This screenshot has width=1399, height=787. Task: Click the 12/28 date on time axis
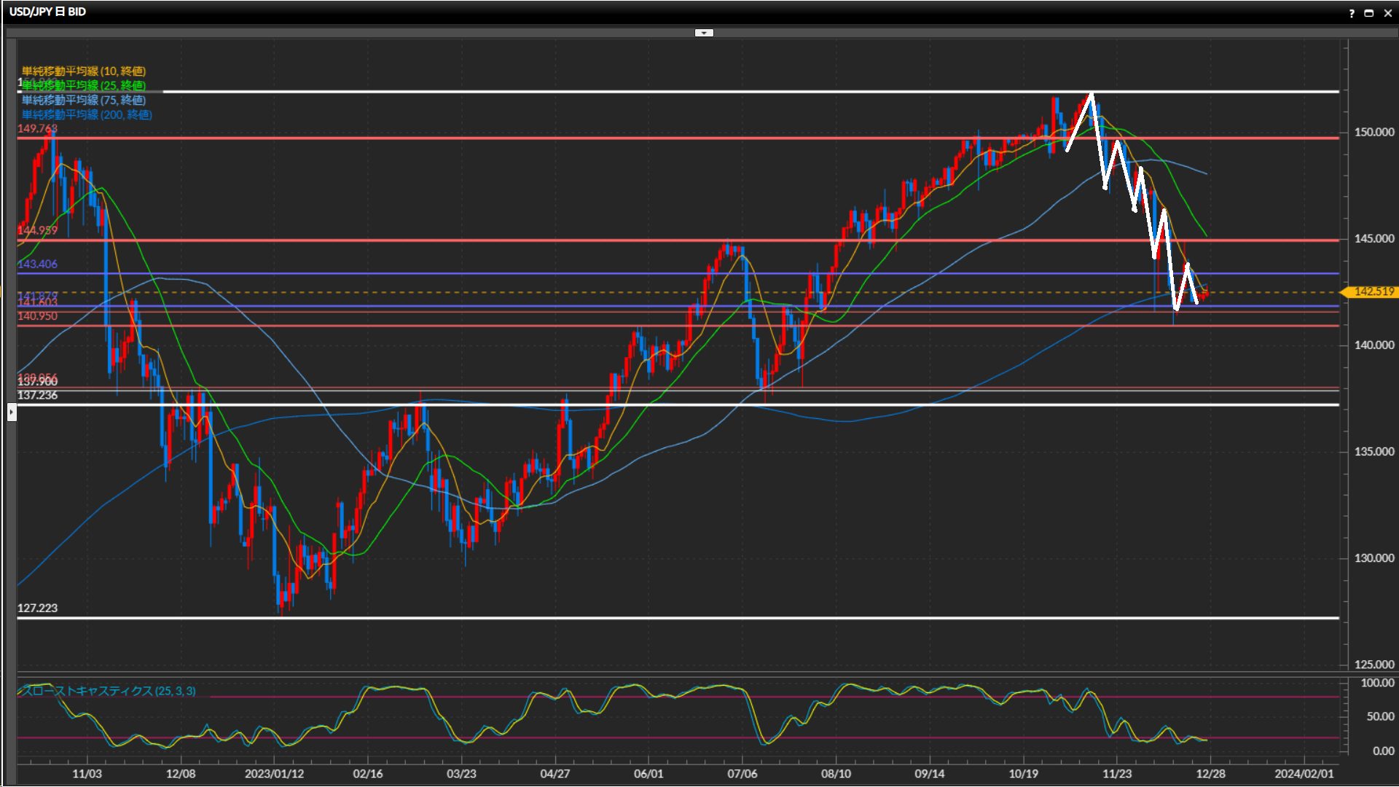(x=1210, y=774)
